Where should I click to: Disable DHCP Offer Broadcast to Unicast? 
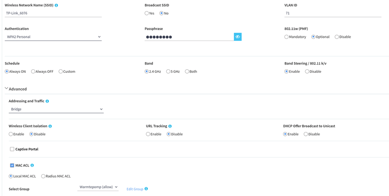(x=306, y=134)
